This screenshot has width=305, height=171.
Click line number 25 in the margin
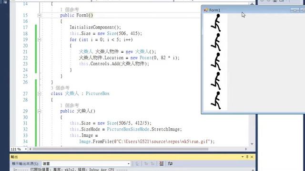(x=25, y=76)
